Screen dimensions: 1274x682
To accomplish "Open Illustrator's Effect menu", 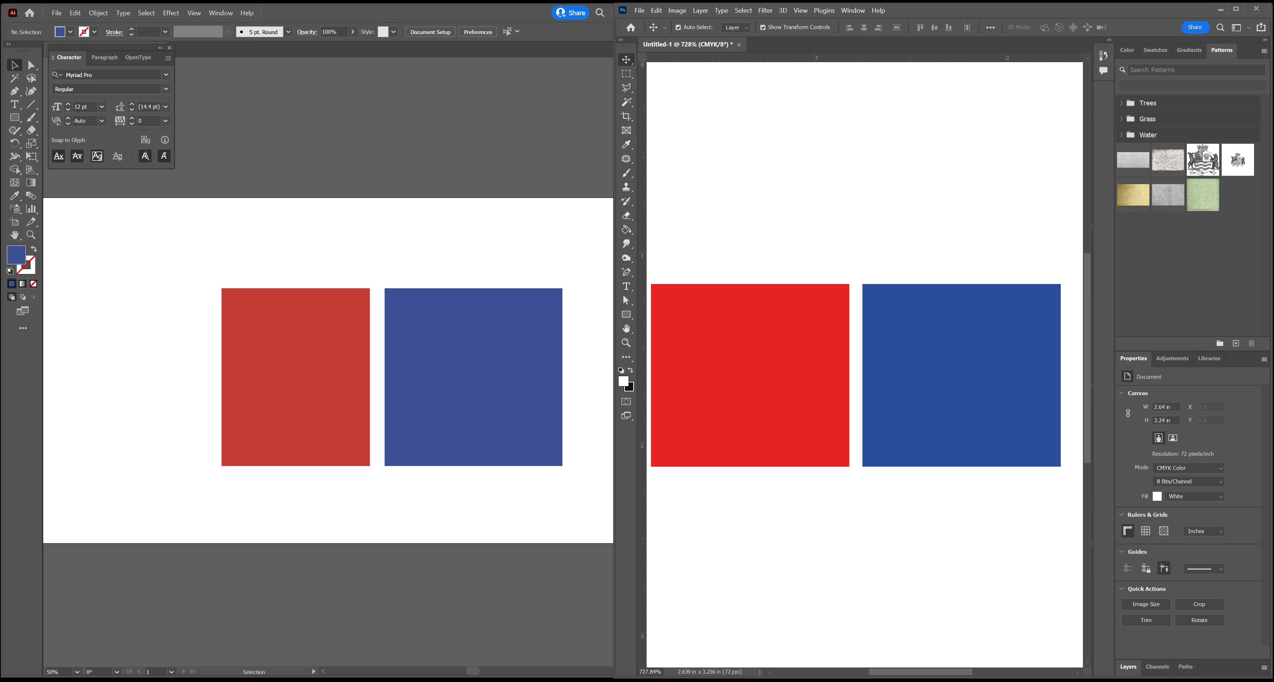I will point(171,13).
